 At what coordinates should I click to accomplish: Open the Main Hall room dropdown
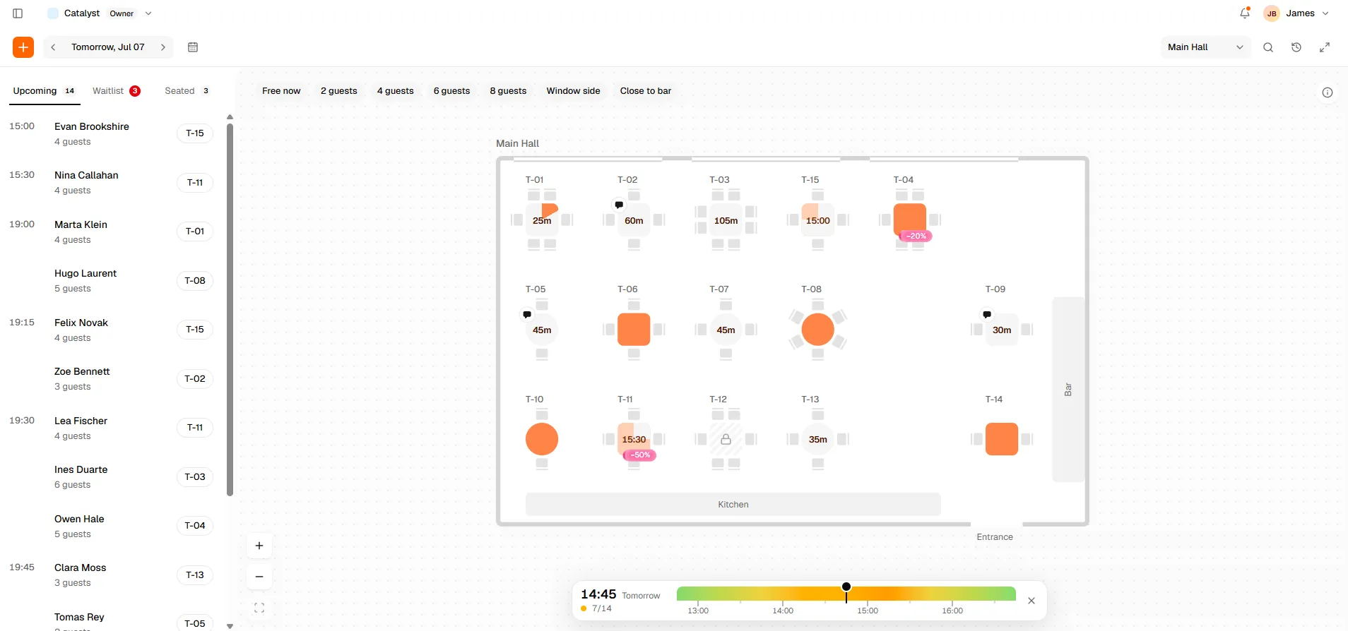coord(1205,47)
